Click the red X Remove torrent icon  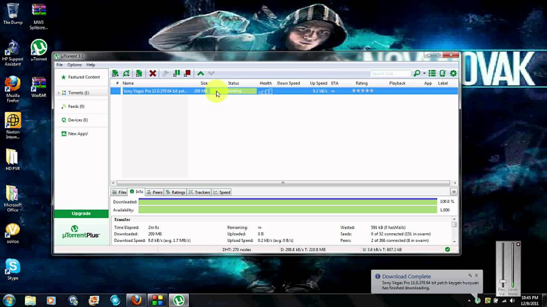coord(153,73)
